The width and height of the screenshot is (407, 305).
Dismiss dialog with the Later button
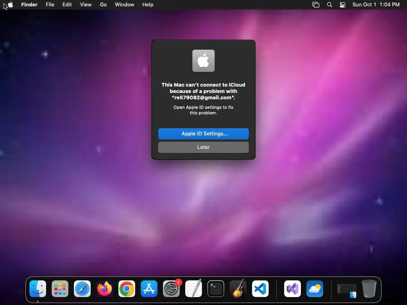(203, 147)
